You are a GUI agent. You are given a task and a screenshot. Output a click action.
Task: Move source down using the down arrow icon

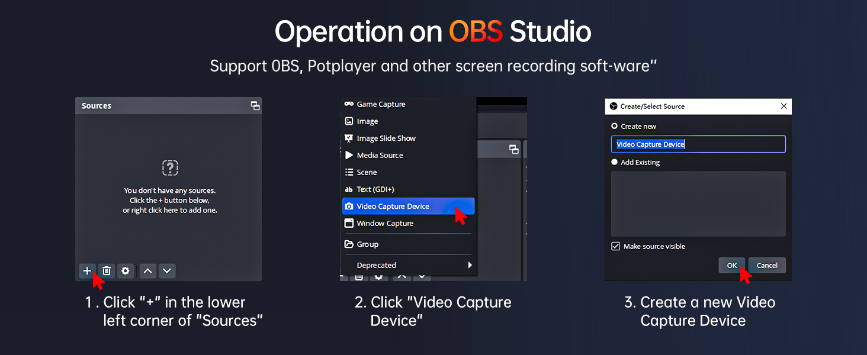tap(166, 270)
